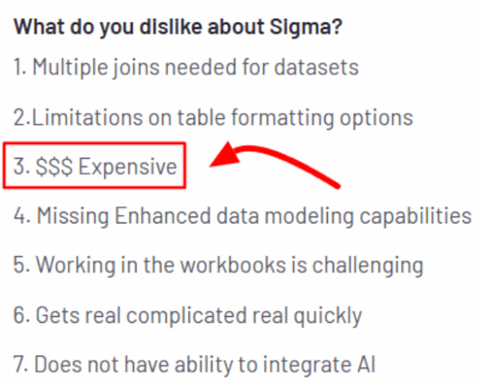The width and height of the screenshot is (482, 386).
Task: Click the word 'Expensive' inside the red box
Action: pos(128,167)
